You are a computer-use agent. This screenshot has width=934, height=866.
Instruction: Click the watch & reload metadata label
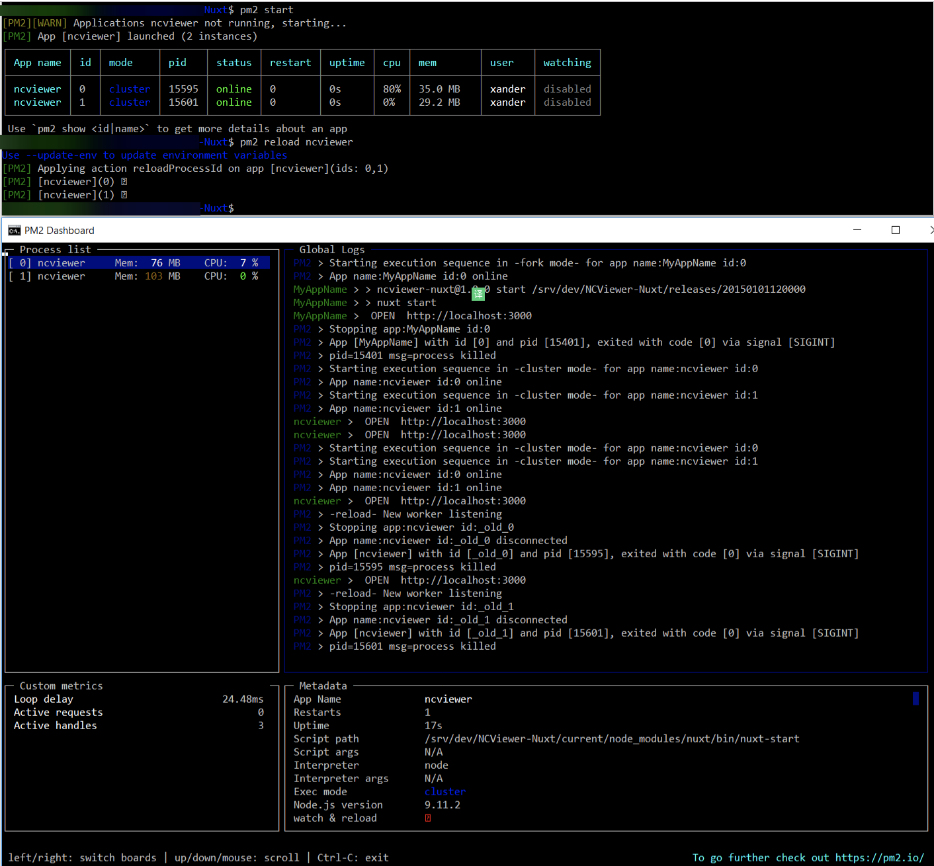tap(335, 818)
